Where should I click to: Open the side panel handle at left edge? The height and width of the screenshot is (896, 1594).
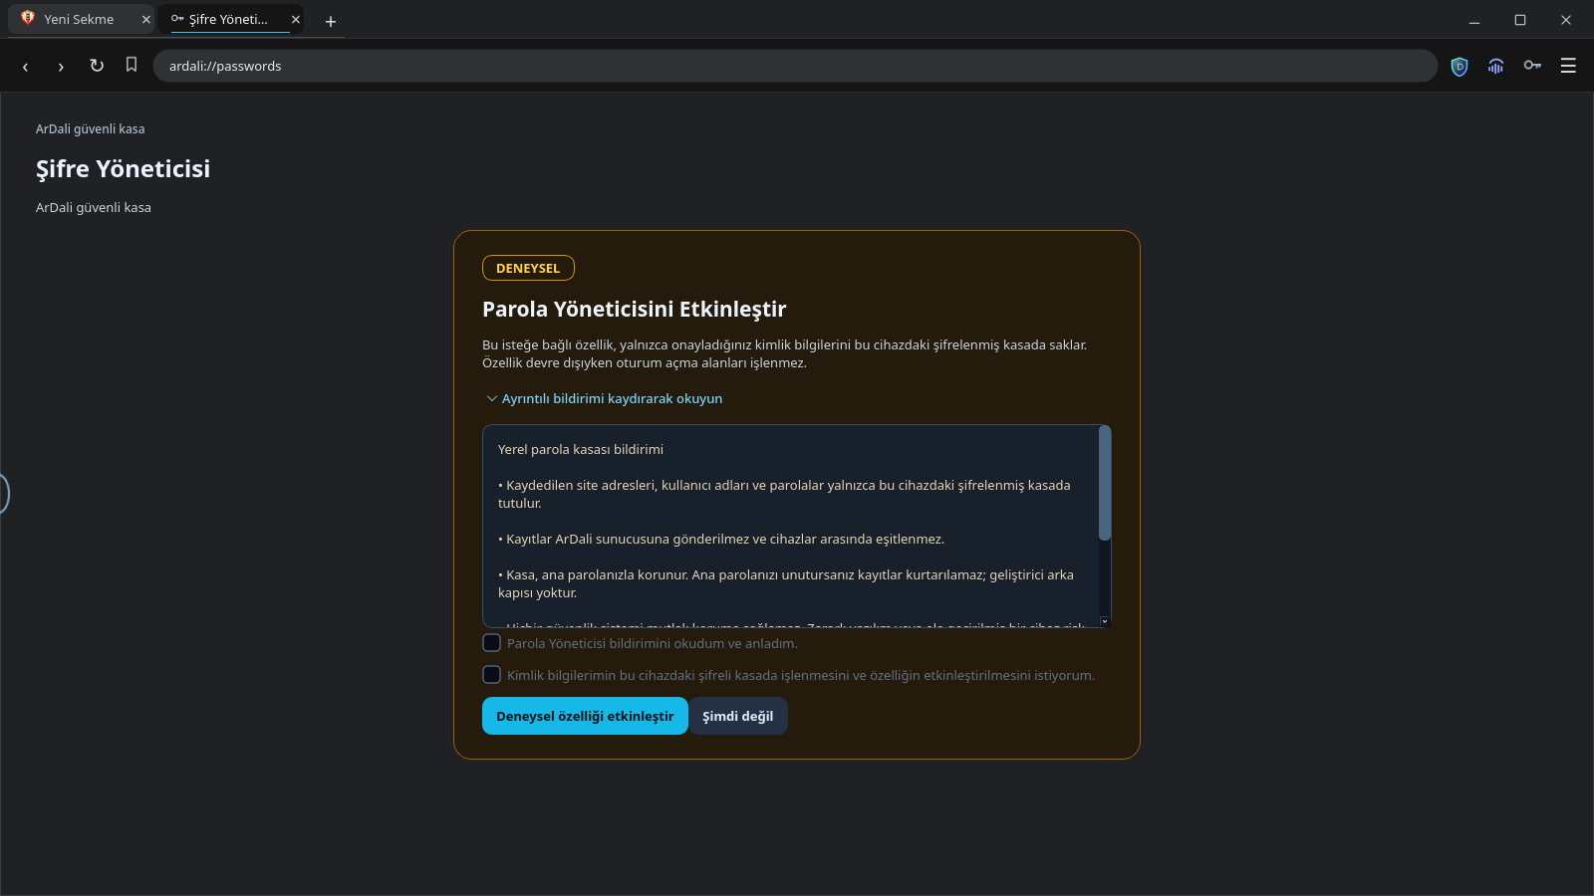[x=4, y=494]
